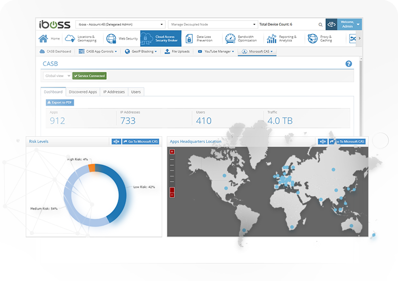Zoom in on the map
Viewport: 398px width, 281px height.
(172, 152)
